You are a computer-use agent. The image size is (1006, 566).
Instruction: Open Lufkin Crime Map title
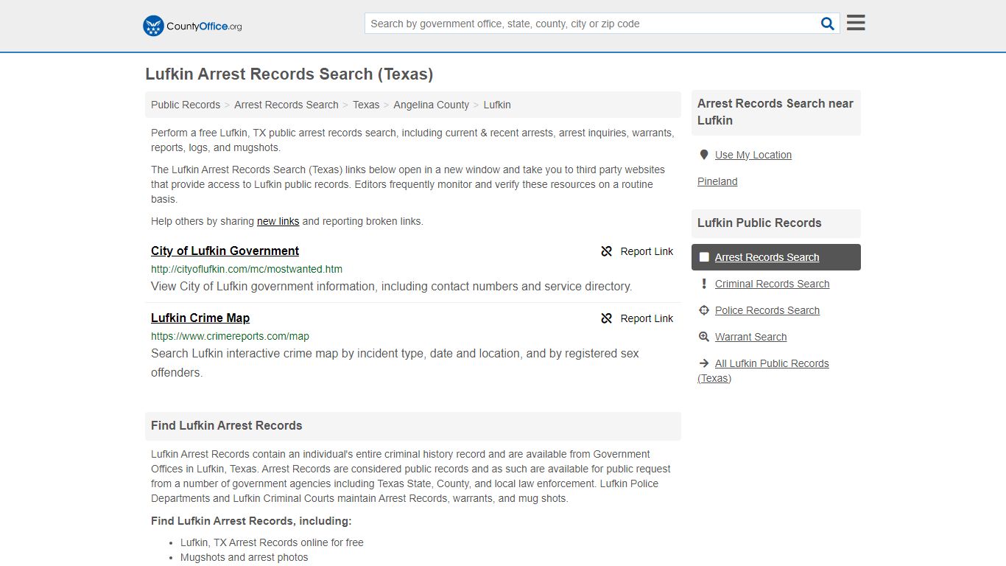coord(200,318)
